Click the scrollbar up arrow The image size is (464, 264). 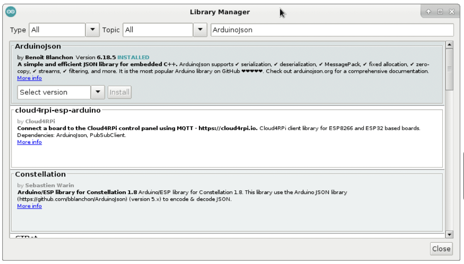[x=450, y=45]
